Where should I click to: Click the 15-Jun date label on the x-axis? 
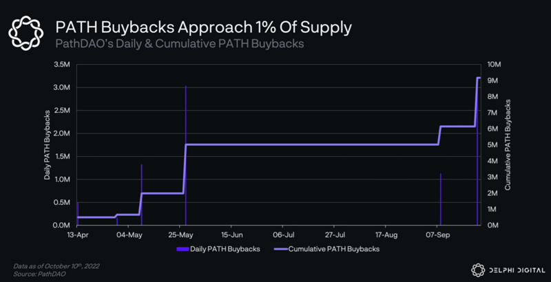tap(231, 234)
